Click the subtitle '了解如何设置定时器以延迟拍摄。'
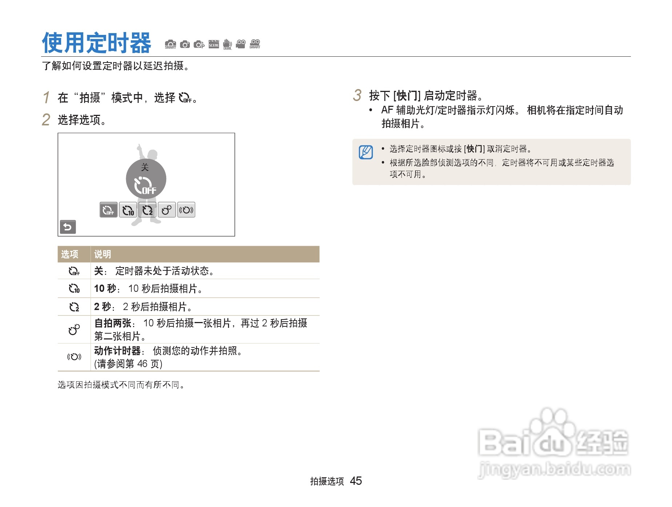 116,66
